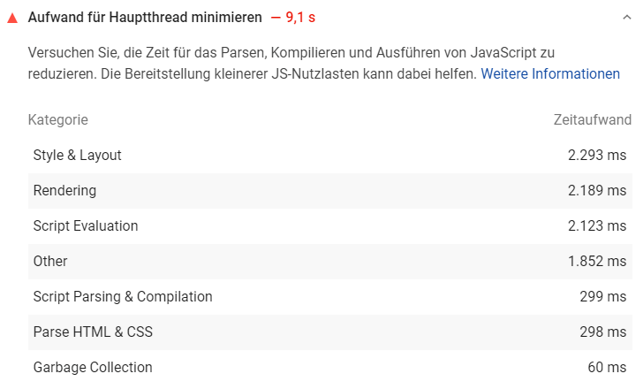This screenshot has height=389, width=643.
Task: Click the 2.123 ms time value
Action: [597, 225]
